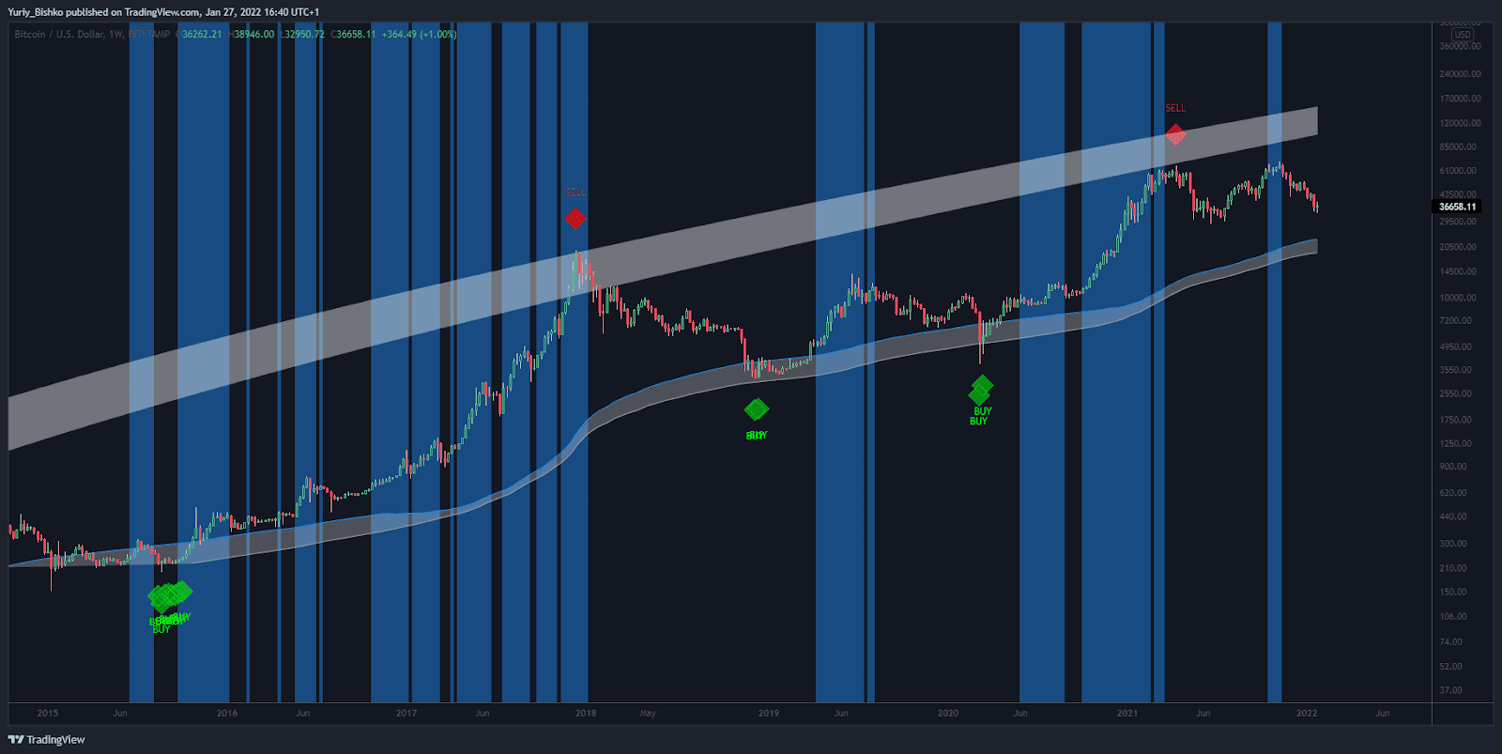Click the high value 38946.00

point(253,35)
